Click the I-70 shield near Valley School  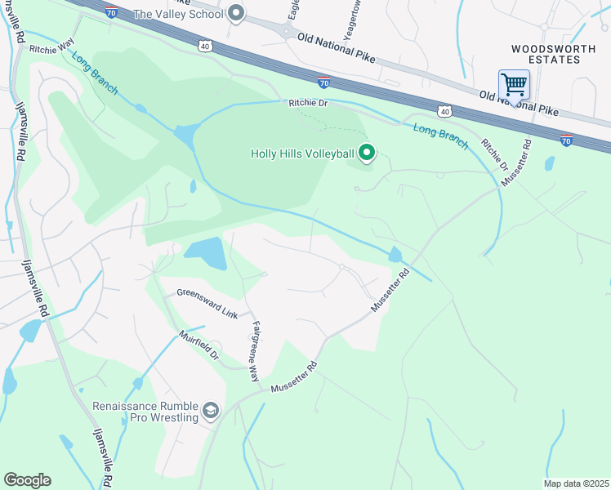[x=111, y=12]
